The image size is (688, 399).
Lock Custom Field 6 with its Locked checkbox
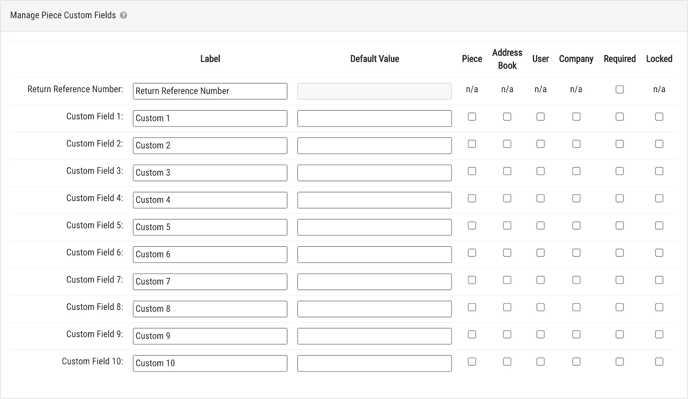[659, 253]
